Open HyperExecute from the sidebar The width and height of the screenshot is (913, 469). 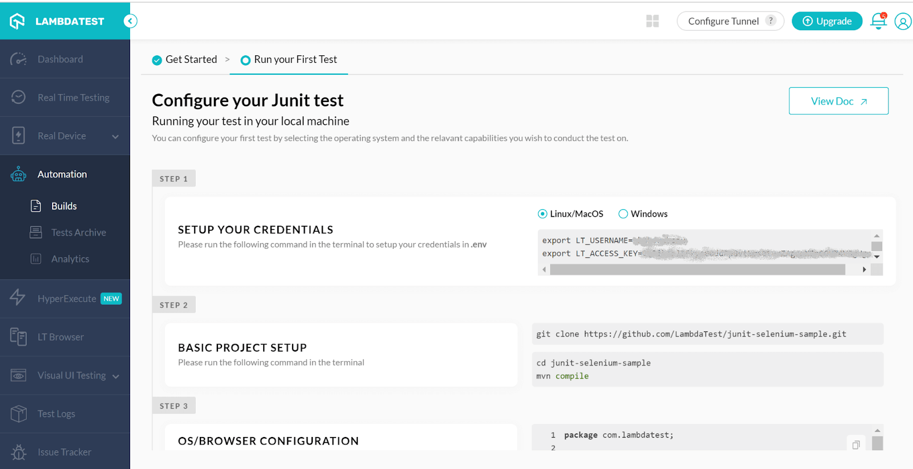(66, 298)
